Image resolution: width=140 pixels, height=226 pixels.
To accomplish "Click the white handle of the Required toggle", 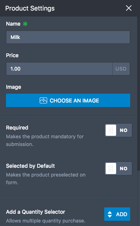I will click(111, 130).
